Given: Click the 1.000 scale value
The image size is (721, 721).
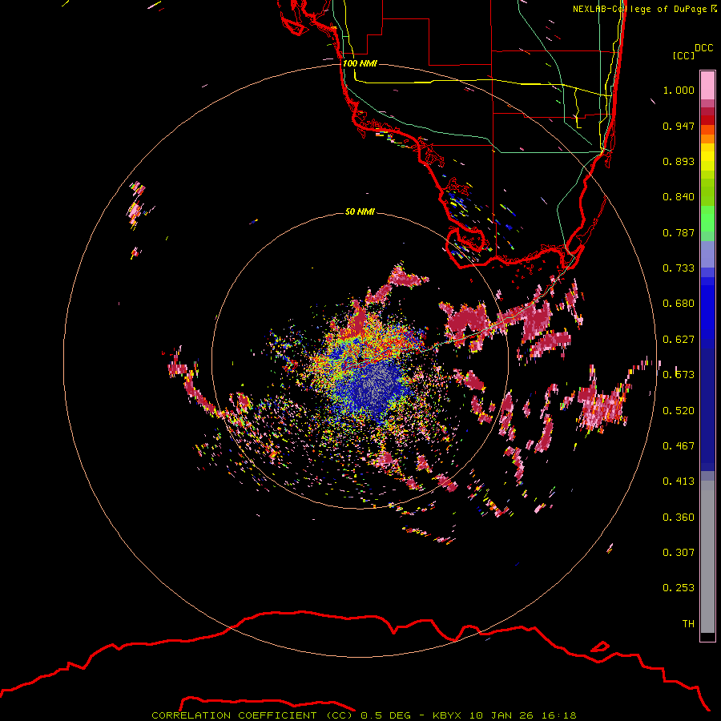Looking at the screenshot, I should point(679,90).
